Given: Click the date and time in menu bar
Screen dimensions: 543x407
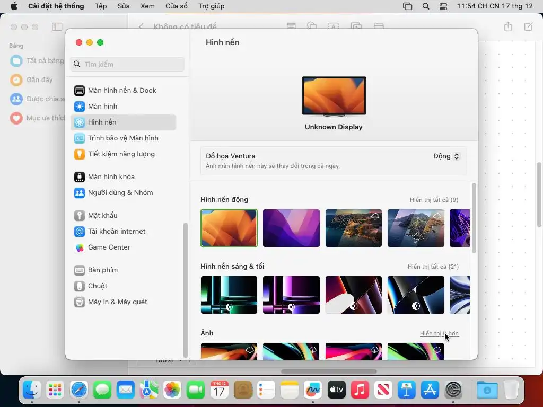Looking at the screenshot, I should (495, 6).
